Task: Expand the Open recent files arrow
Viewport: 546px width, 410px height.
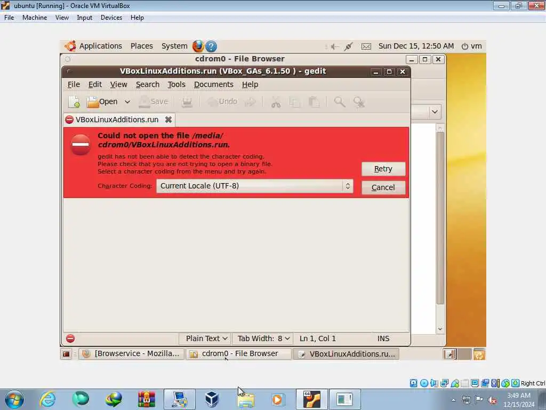Action: [x=127, y=102]
